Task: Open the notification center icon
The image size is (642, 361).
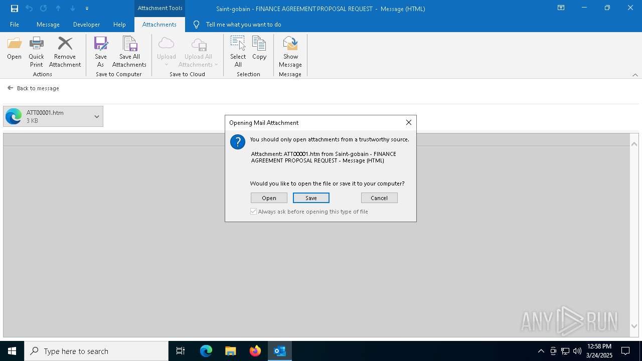Action: [625, 351]
